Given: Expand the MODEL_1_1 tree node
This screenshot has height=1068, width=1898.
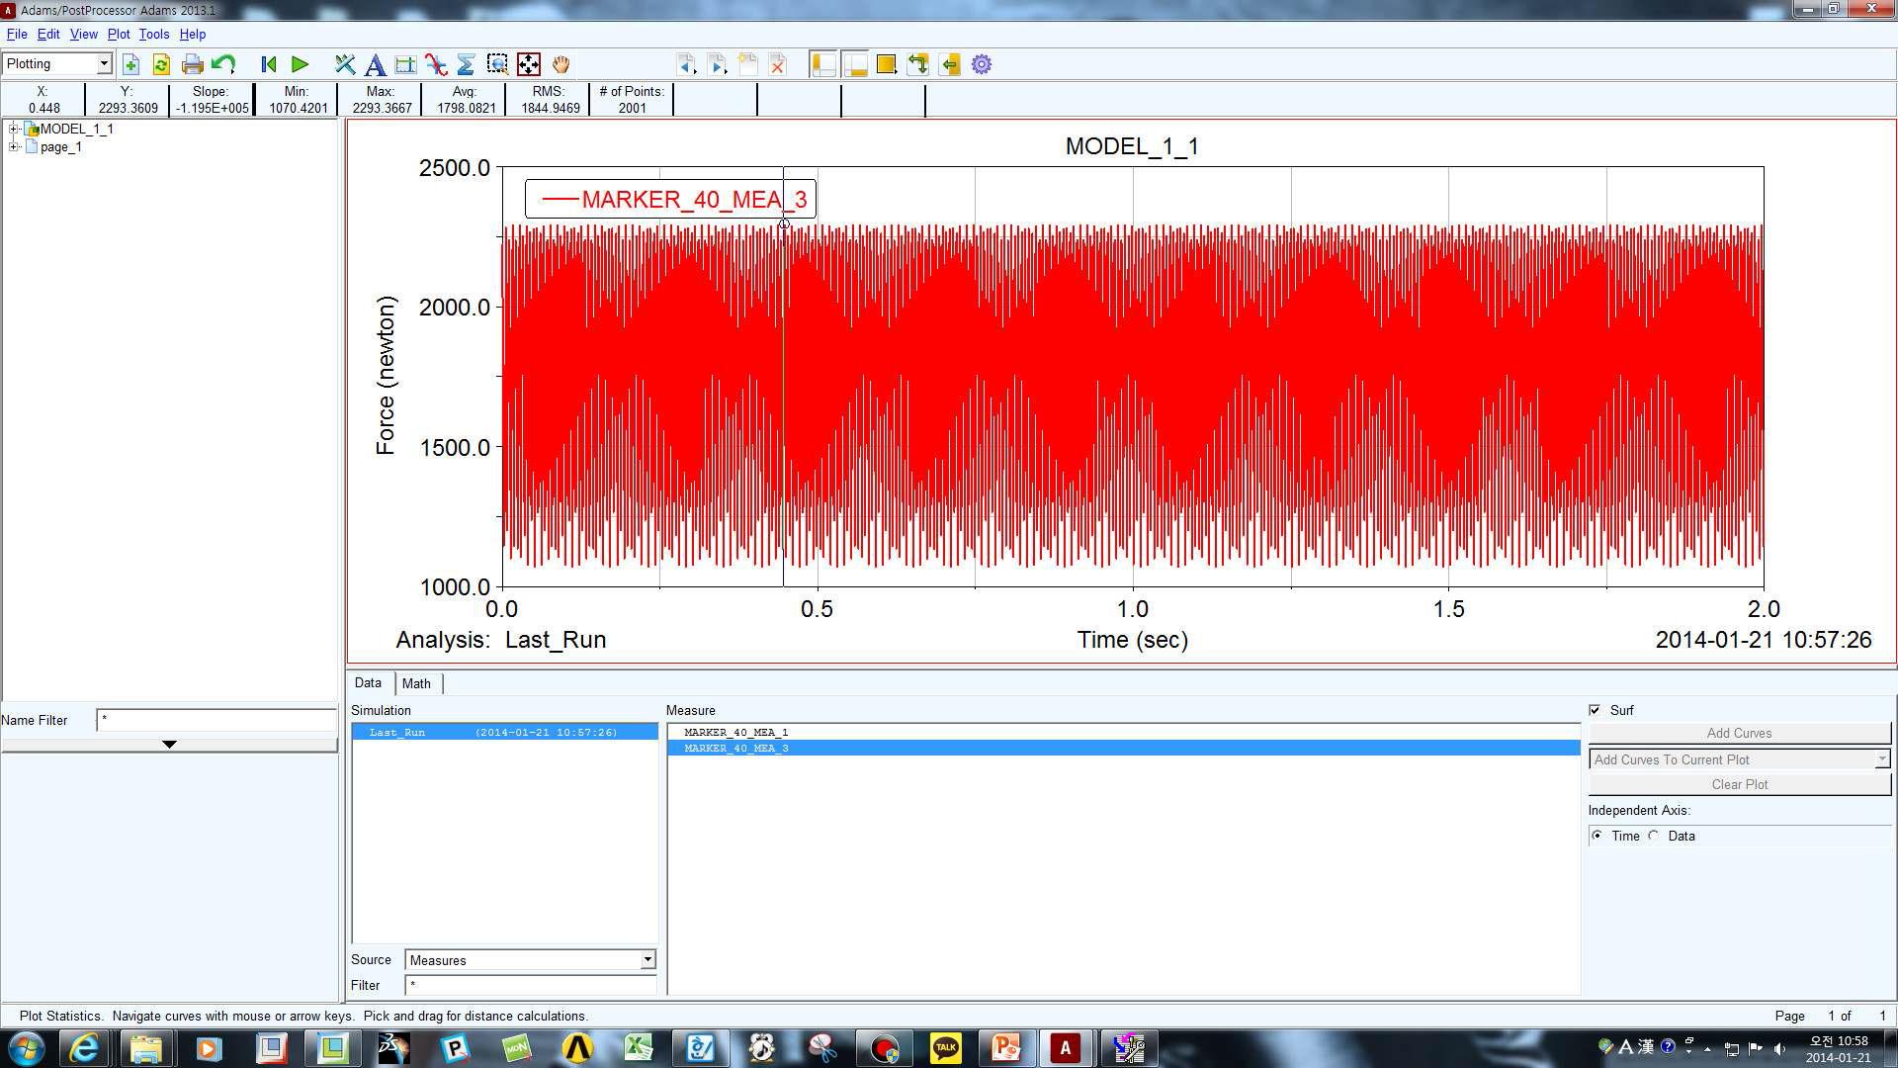Looking at the screenshot, I should tap(14, 129).
